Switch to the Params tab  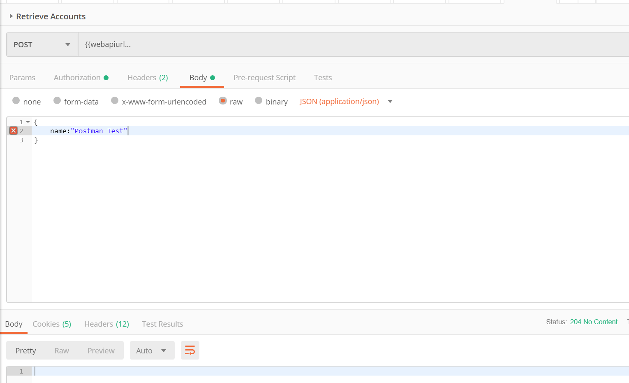[x=22, y=78]
